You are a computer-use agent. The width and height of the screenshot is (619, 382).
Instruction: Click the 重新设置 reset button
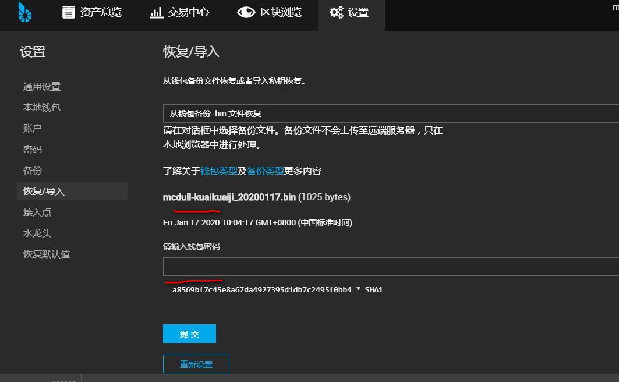(196, 365)
